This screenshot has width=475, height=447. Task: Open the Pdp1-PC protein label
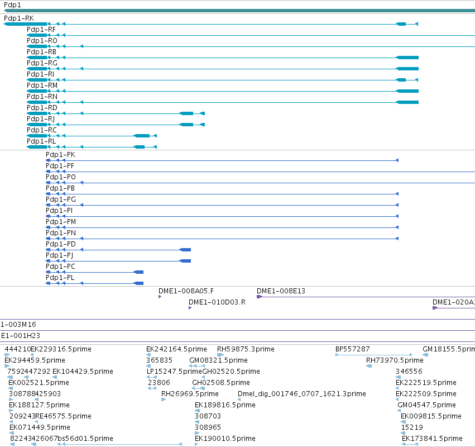60,267
